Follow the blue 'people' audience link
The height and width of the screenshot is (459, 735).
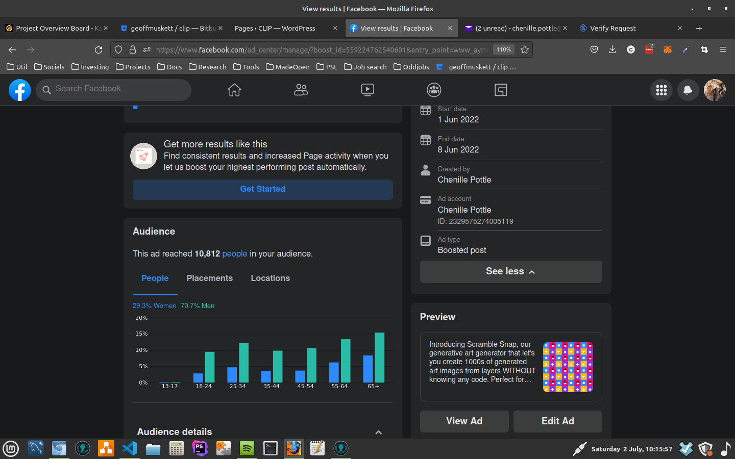click(x=235, y=254)
